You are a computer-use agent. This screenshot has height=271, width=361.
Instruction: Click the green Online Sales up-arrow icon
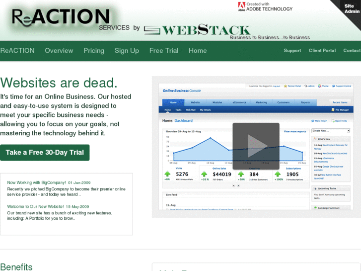click(x=204, y=174)
